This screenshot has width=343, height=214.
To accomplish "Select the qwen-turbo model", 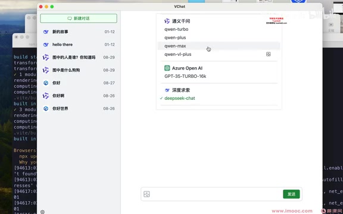I will pos(219,29).
